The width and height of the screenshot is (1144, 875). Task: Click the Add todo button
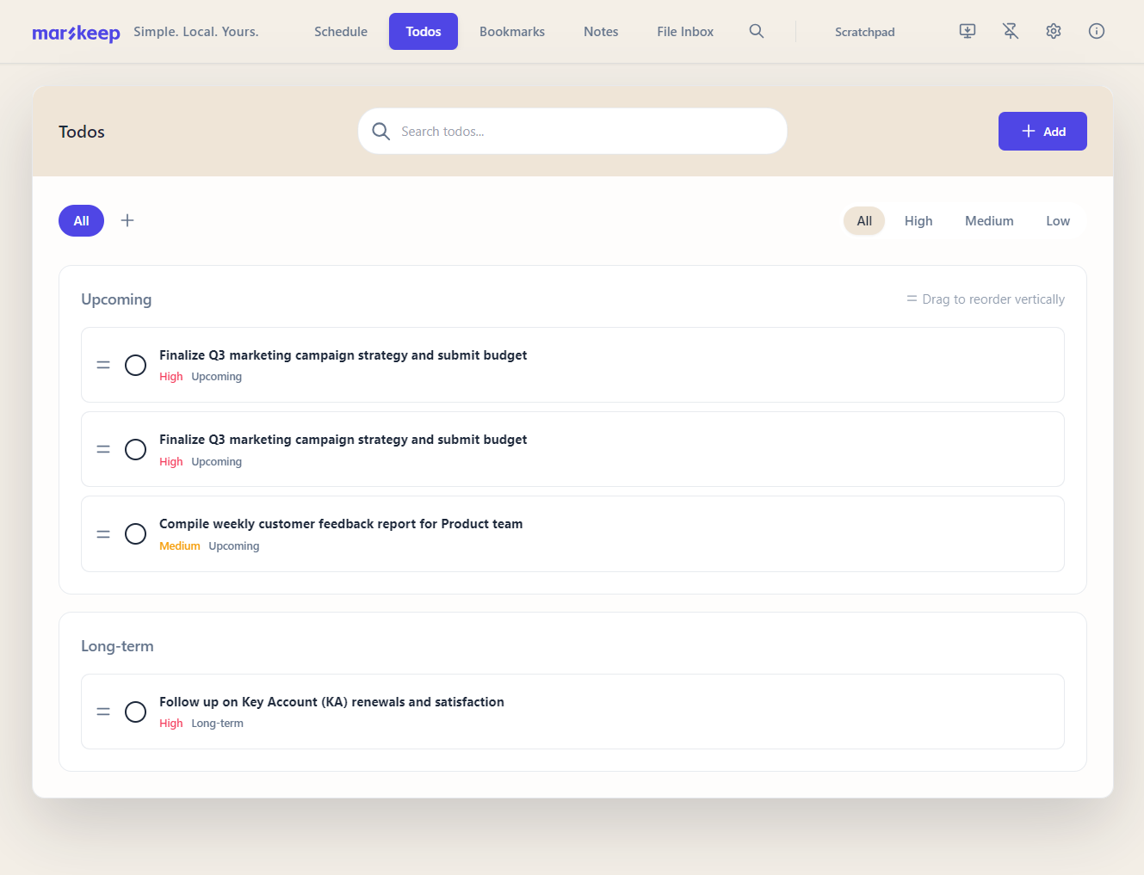click(x=1042, y=131)
